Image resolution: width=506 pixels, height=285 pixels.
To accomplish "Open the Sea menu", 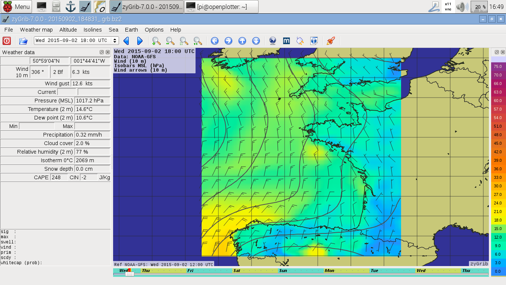I will 113,30.
